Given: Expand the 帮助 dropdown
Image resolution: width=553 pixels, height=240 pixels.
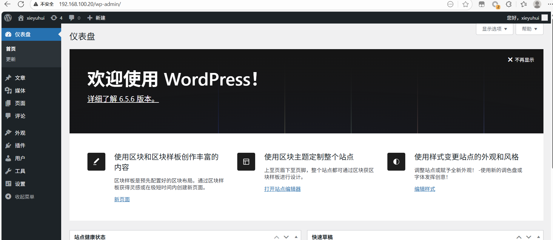Looking at the screenshot, I should pos(529,29).
